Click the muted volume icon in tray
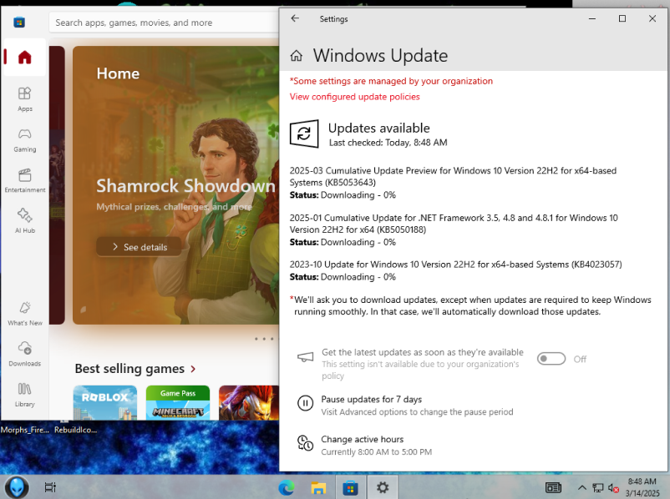This screenshot has height=499, width=670. coord(613,487)
